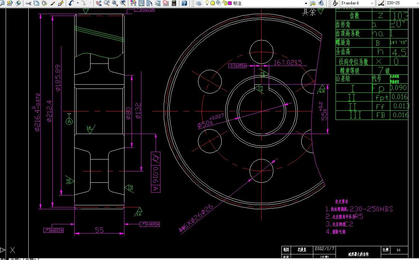Select the ø50 +0.027 bore dimension

[211, 121]
